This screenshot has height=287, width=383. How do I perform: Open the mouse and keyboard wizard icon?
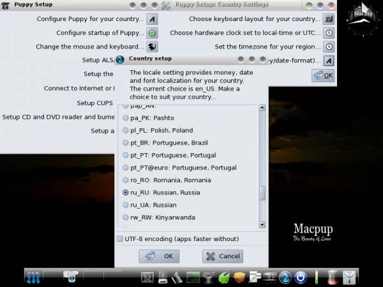(152, 47)
